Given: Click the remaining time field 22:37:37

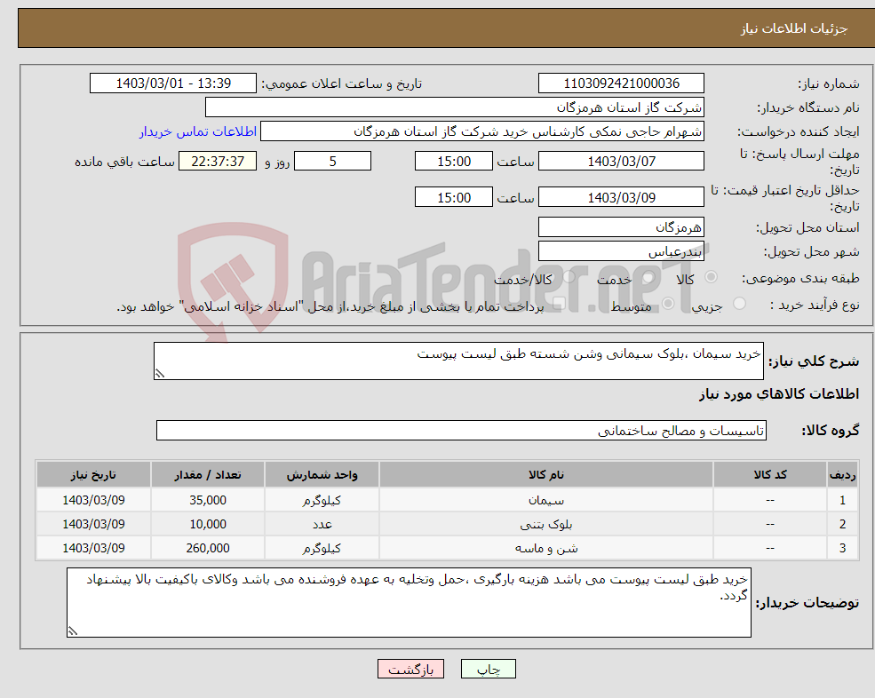Looking at the screenshot, I should click(218, 162).
